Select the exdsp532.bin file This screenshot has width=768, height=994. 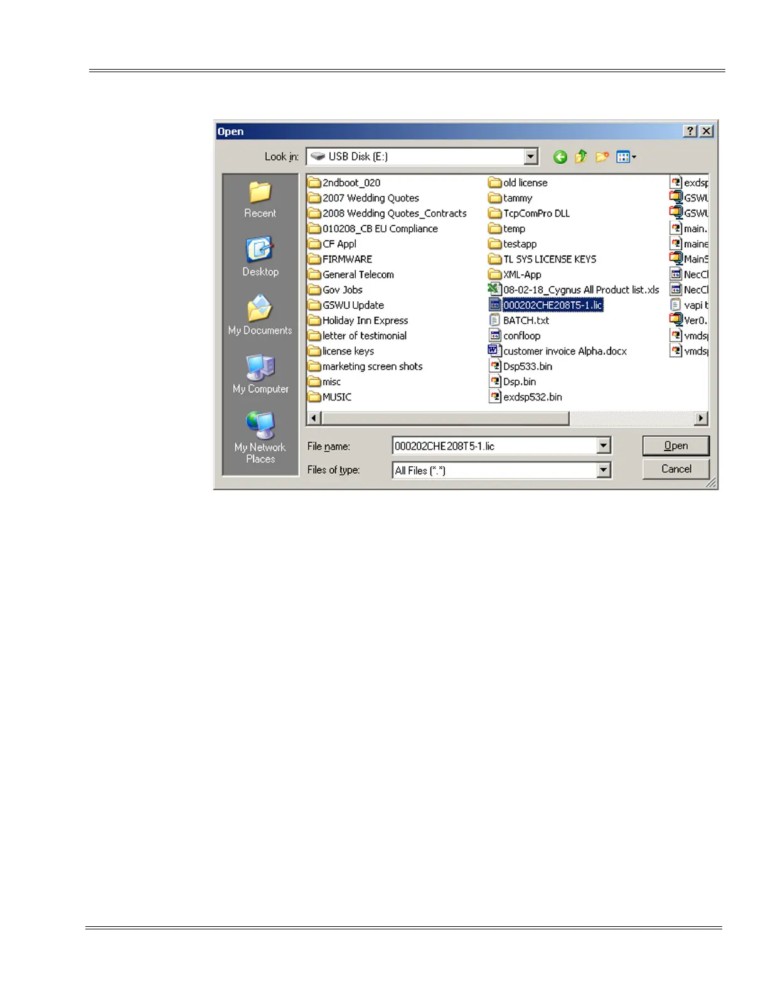[x=525, y=397]
